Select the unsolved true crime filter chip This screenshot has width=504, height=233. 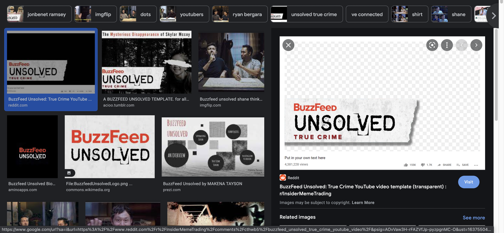pos(307,14)
